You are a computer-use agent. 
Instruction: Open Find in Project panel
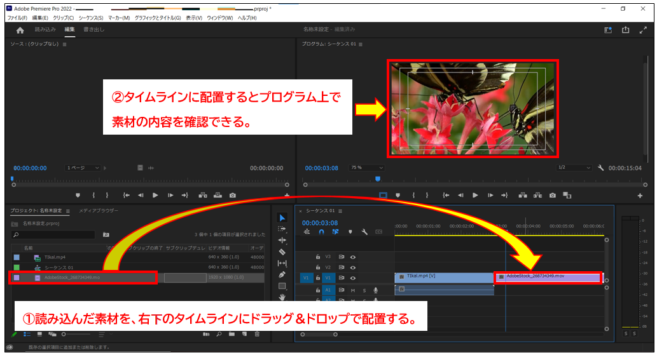click(x=219, y=334)
